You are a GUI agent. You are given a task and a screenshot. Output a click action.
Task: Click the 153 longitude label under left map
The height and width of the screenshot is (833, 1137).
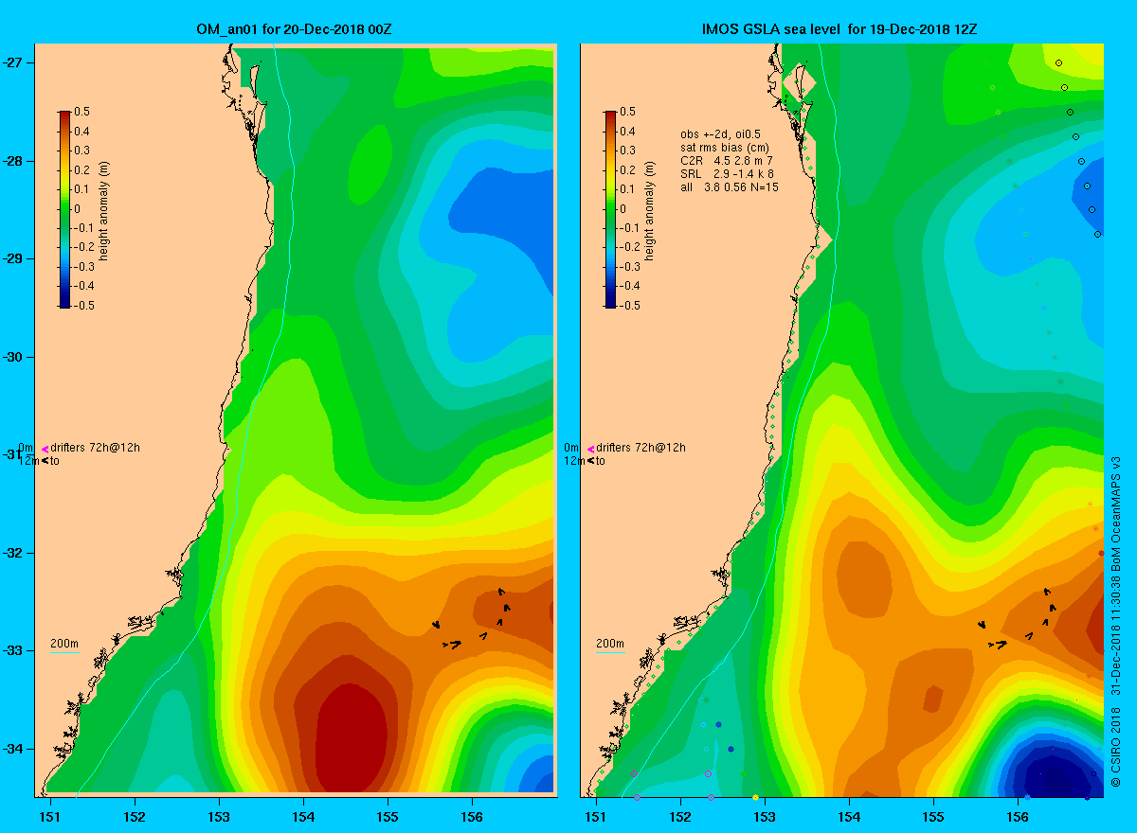tap(219, 816)
